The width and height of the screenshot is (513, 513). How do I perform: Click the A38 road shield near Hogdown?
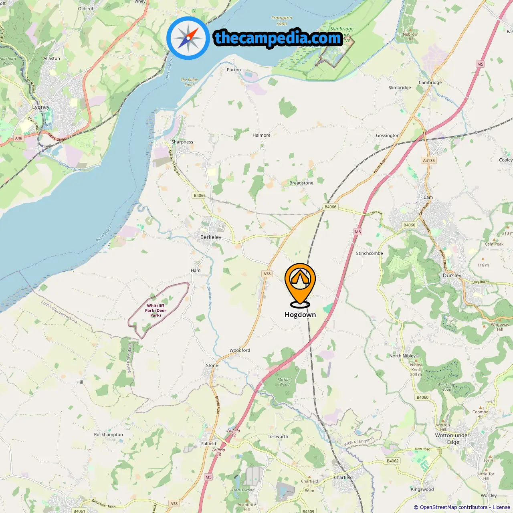(267, 274)
